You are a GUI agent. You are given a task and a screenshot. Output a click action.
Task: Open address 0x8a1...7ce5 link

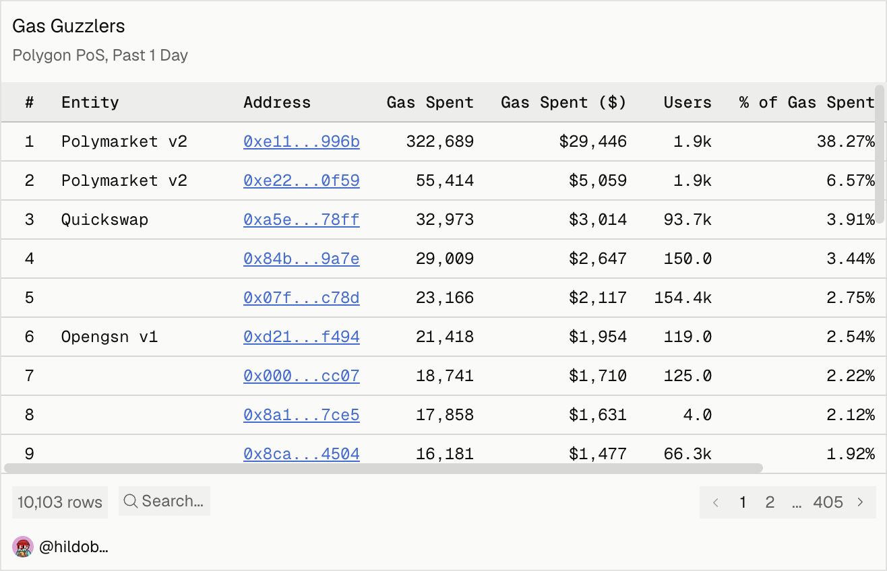click(x=301, y=415)
